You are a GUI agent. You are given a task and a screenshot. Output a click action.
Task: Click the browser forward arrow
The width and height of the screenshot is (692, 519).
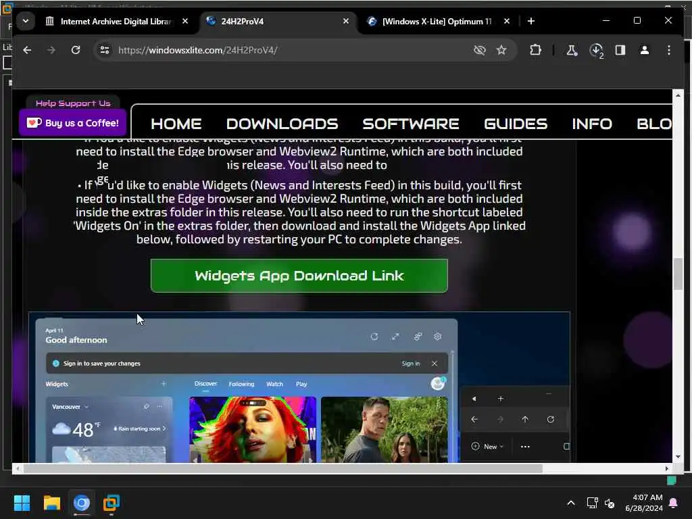tap(51, 50)
